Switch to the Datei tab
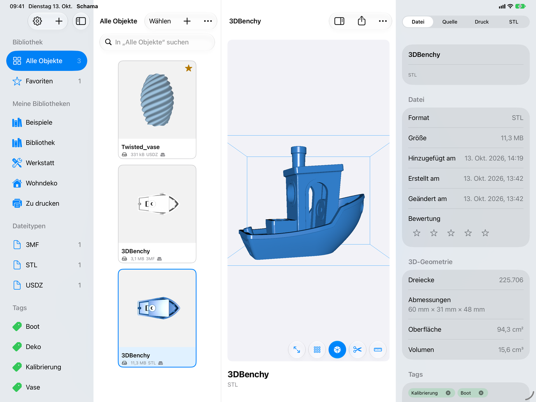The image size is (536, 402). coord(418,22)
